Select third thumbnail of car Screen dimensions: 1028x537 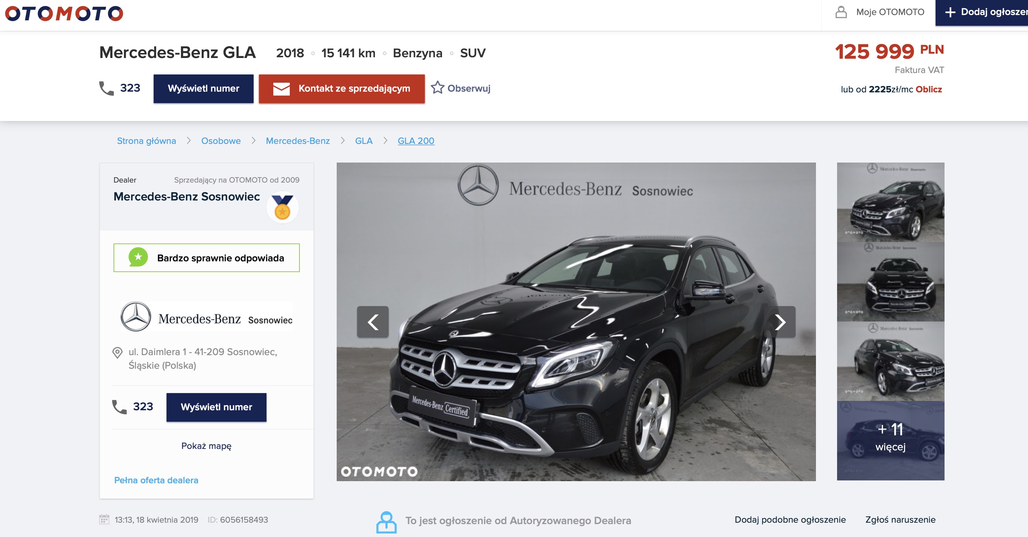(x=890, y=361)
